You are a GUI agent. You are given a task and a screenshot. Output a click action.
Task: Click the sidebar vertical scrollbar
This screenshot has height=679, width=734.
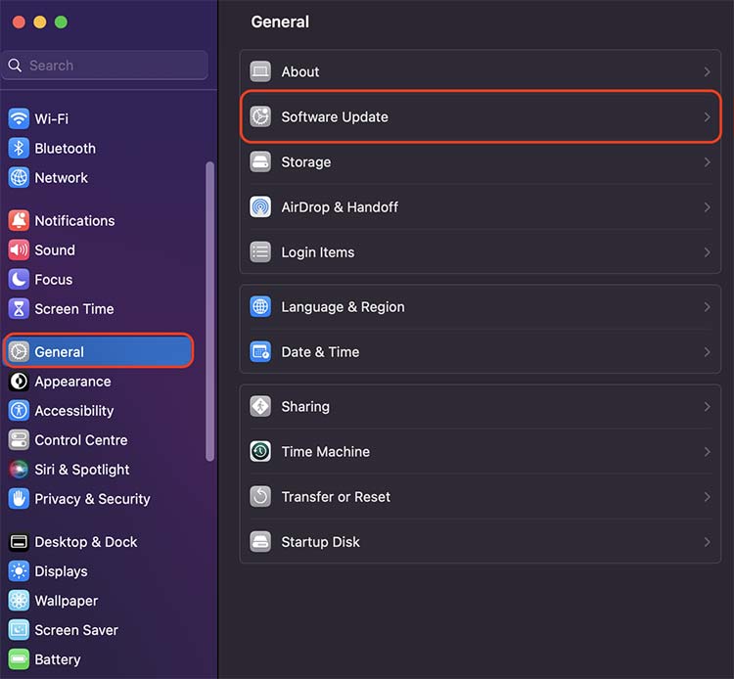click(209, 311)
